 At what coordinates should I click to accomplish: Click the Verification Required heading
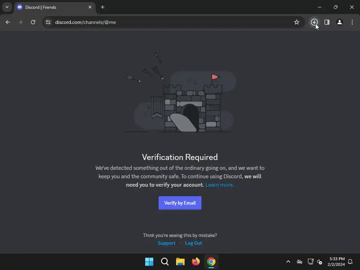tap(180, 157)
